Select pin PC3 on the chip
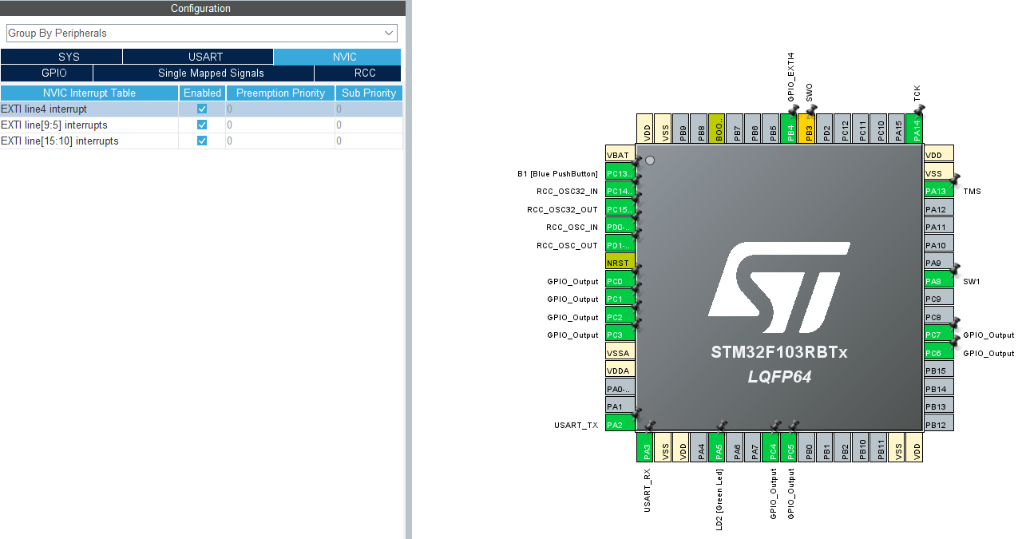Image resolution: width=1022 pixels, height=539 pixels. coord(620,335)
